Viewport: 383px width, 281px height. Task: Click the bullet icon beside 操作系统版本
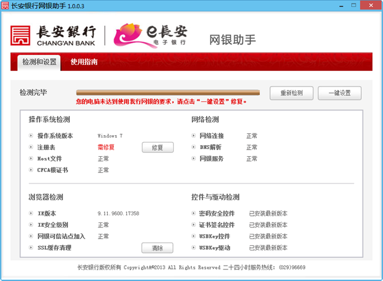pyautogui.click(x=31, y=136)
